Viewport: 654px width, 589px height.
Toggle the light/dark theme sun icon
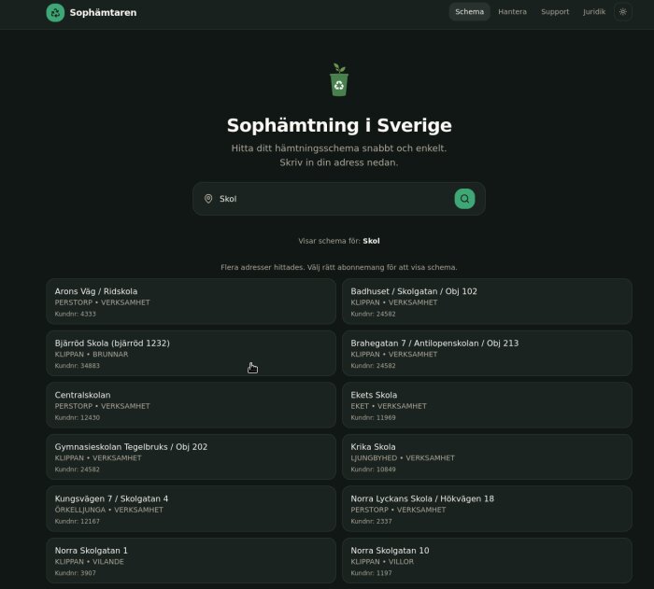622,12
